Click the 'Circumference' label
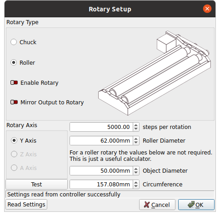The image size is (220, 216). pos(162,185)
